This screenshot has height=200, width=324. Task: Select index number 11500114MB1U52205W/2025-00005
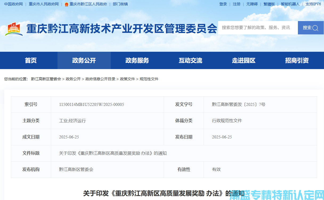(92, 105)
